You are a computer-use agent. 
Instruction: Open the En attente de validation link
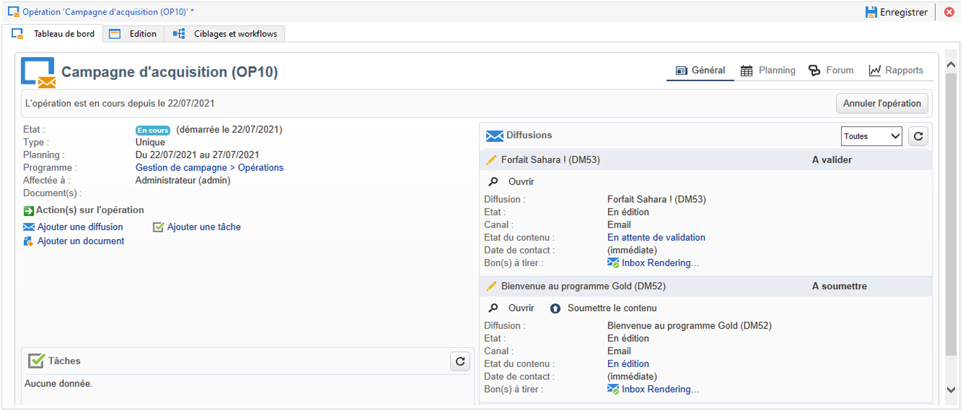click(656, 238)
